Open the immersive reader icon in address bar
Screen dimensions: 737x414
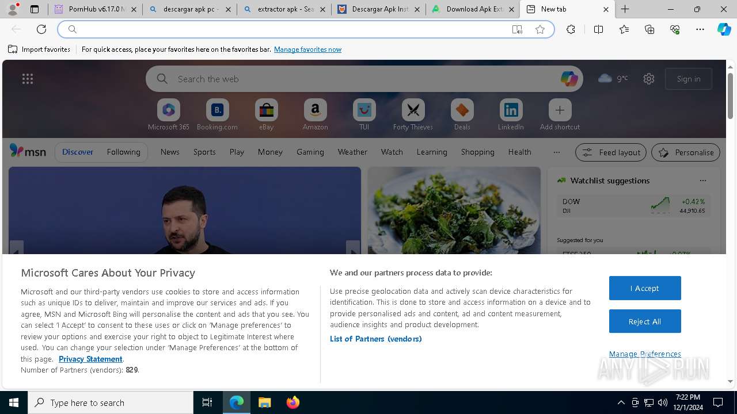[x=517, y=29]
